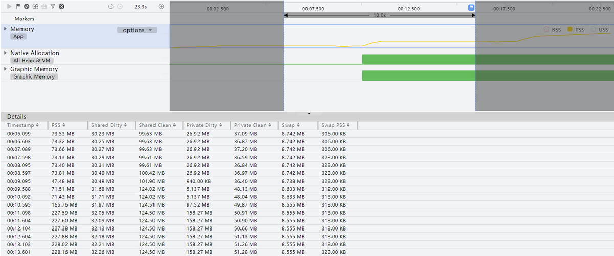Click the flag marker icon in toolbar

pos(18,7)
